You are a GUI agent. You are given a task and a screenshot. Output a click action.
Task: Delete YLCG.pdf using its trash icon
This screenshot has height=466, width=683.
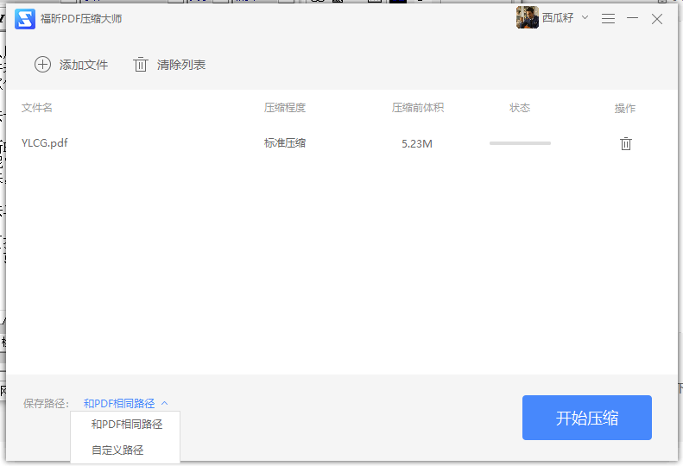[x=626, y=143]
